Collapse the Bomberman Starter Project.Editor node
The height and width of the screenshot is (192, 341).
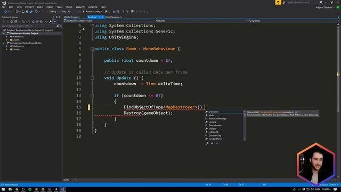click(4, 43)
